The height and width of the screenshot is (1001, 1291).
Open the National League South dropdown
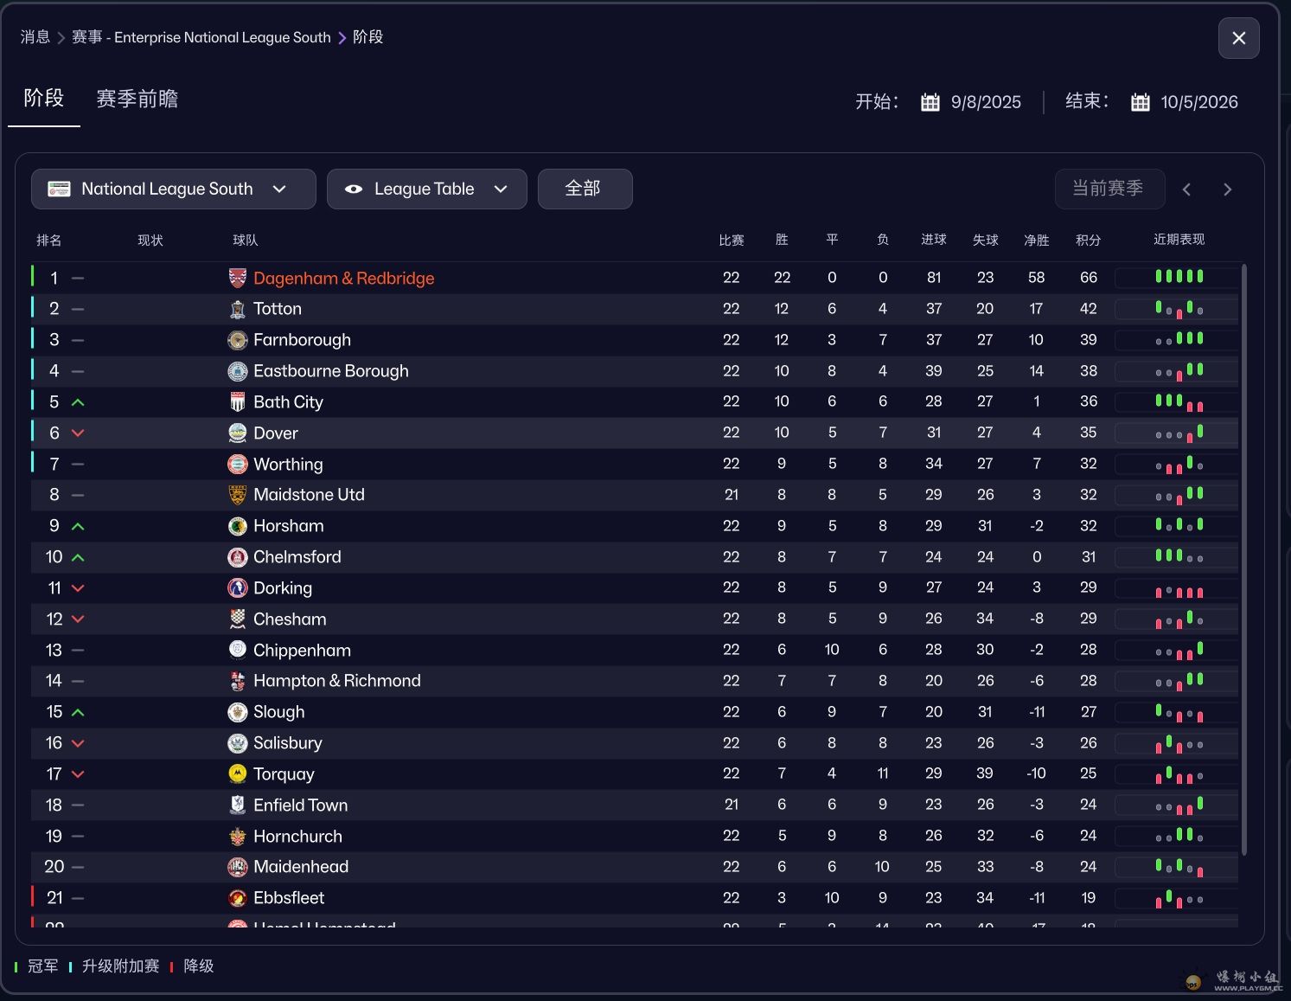173,189
